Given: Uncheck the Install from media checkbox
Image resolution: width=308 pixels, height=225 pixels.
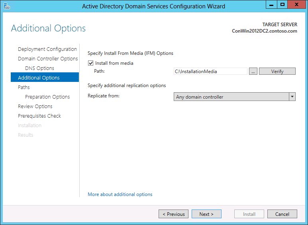Looking at the screenshot, I should pos(90,63).
